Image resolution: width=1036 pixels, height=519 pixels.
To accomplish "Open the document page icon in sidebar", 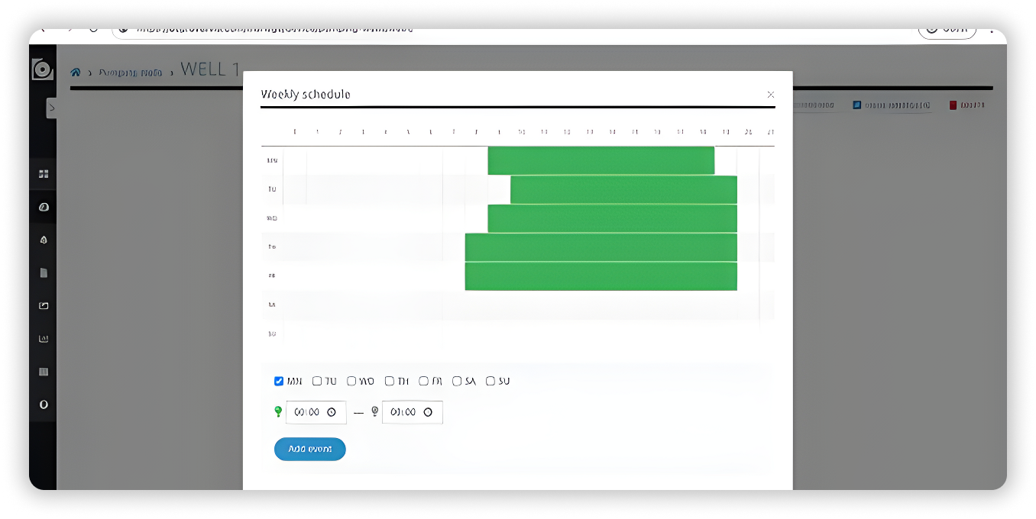I will click(x=44, y=272).
